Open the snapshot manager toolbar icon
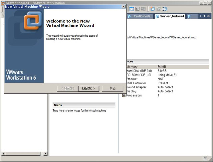Screen dimensions: 213x162 click(x=165, y=9)
